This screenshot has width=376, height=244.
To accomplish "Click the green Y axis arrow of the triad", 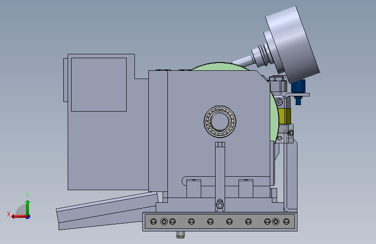I will [x=28, y=208].
